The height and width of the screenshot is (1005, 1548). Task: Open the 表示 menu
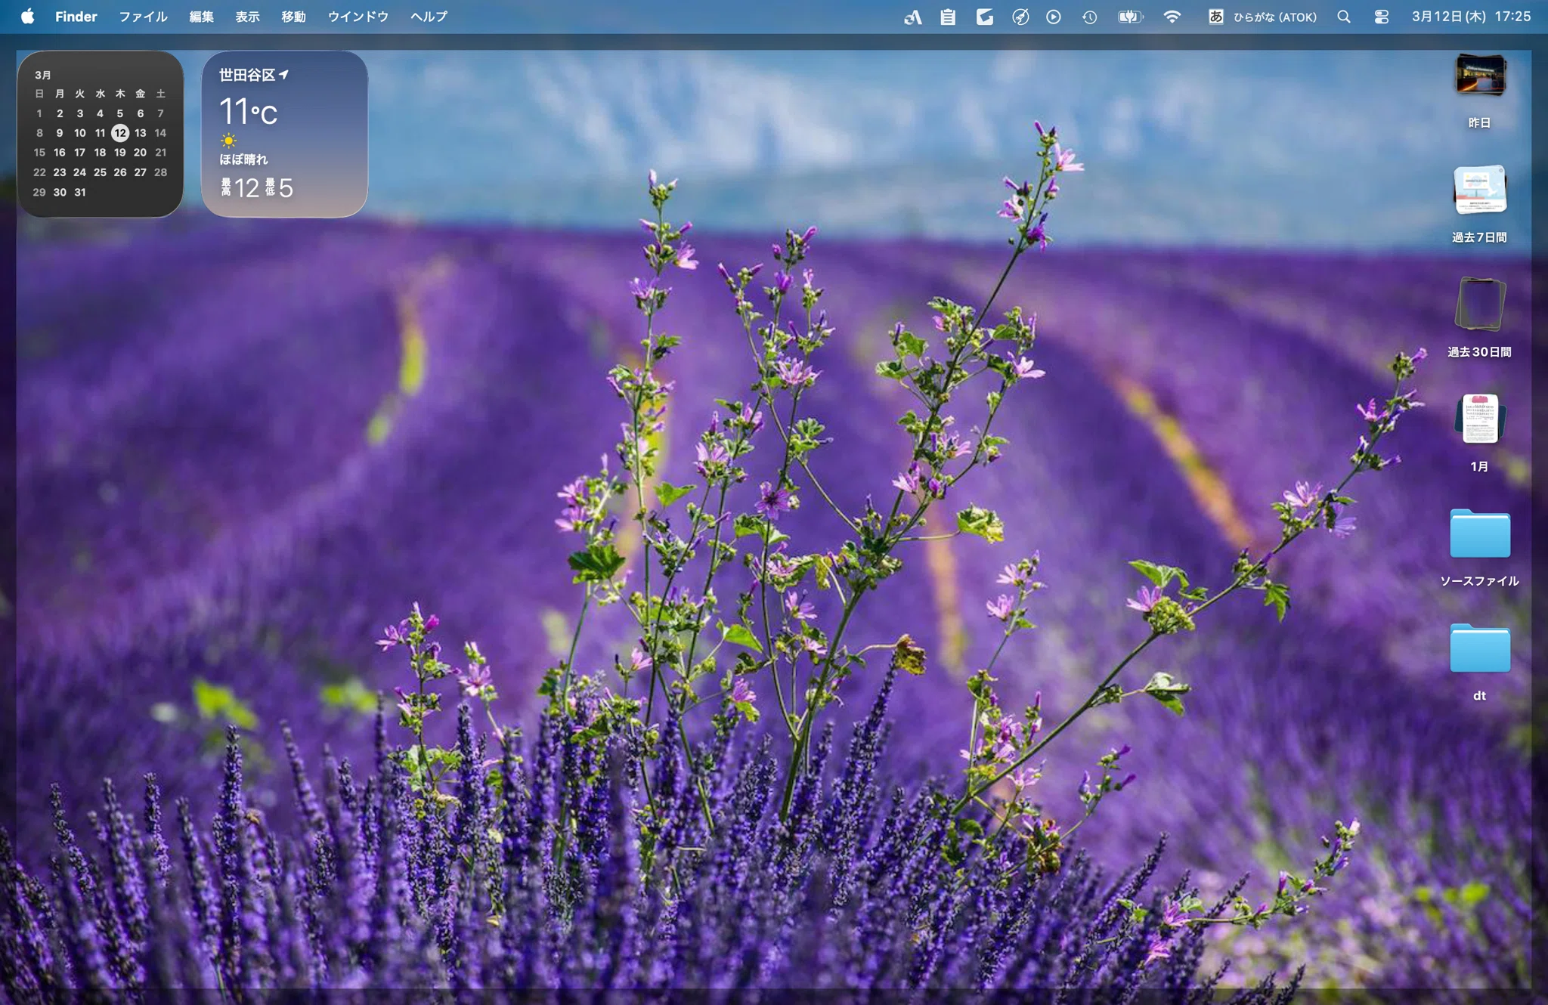coord(247,17)
